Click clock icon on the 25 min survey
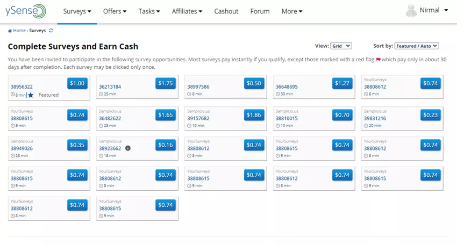The width and height of the screenshot is (457, 245). 101,95
